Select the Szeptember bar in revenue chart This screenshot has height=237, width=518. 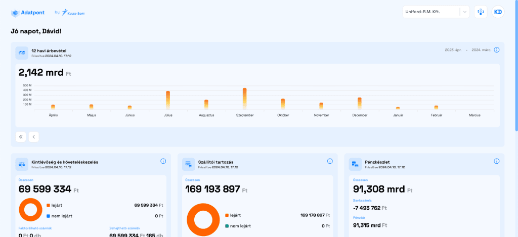(244, 99)
